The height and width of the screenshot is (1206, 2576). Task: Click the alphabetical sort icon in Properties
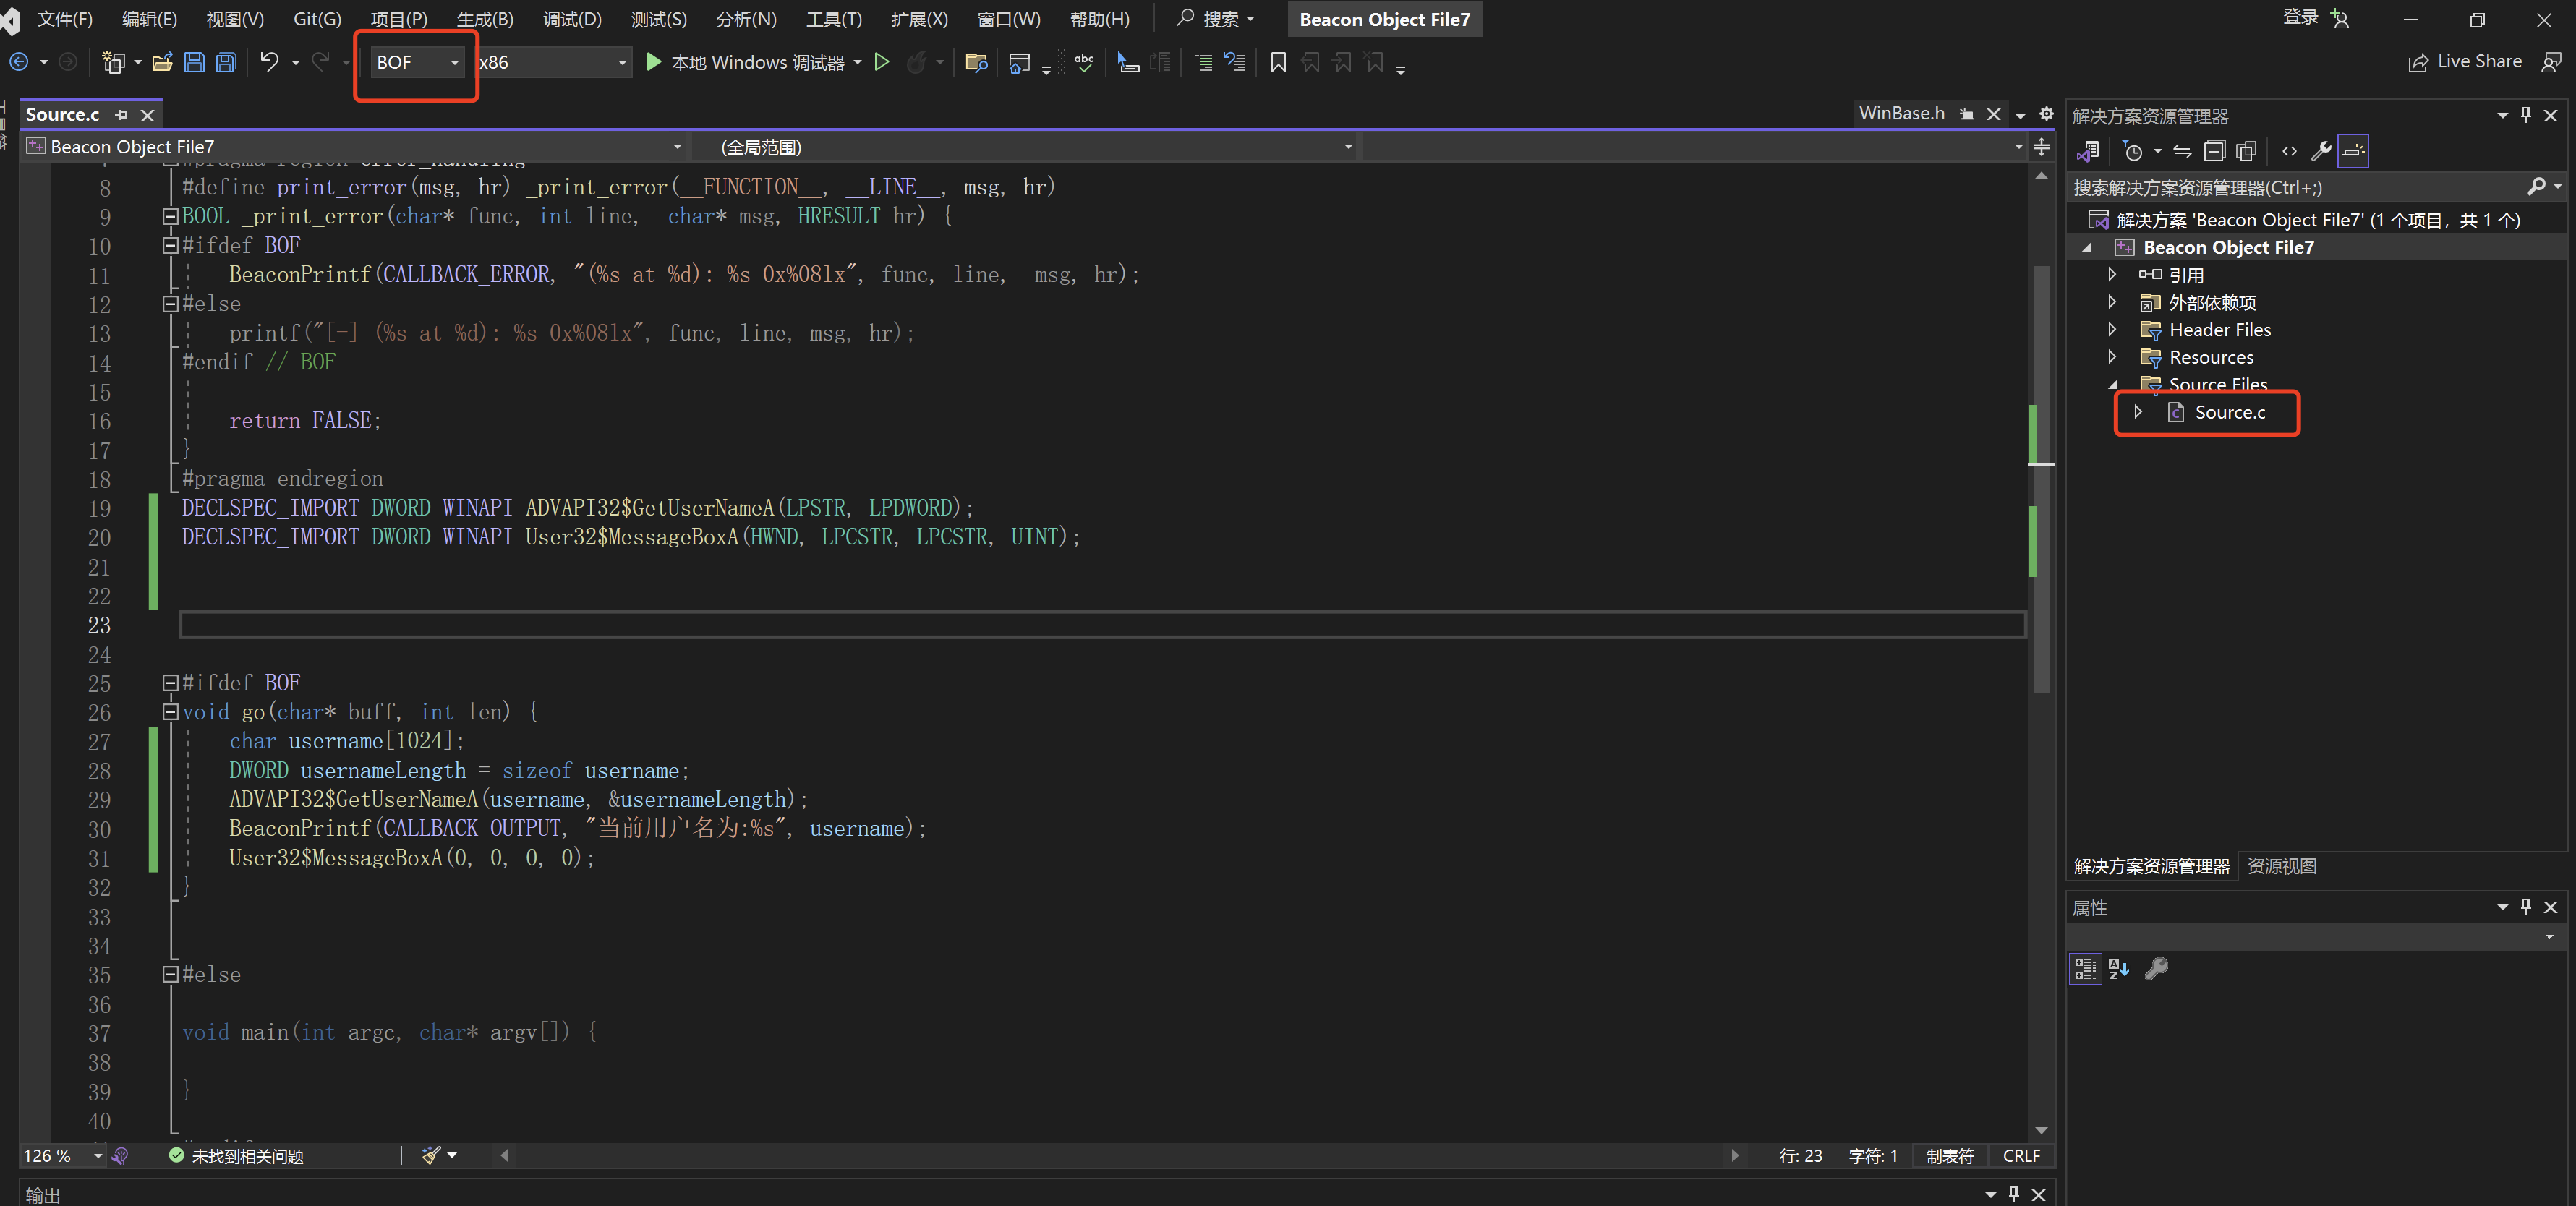tap(2118, 968)
